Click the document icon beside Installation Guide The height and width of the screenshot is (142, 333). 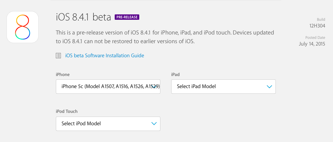point(58,56)
